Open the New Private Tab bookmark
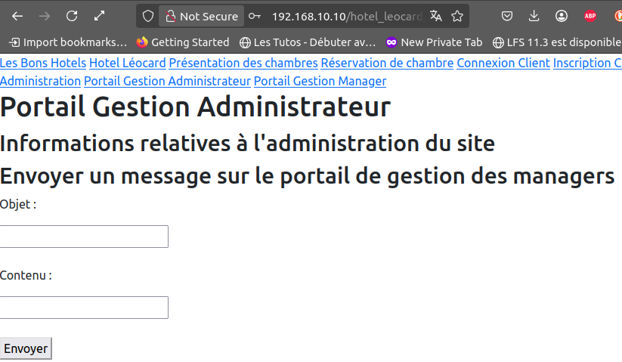Screen dimensions: 622x362 (x=433, y=42)
